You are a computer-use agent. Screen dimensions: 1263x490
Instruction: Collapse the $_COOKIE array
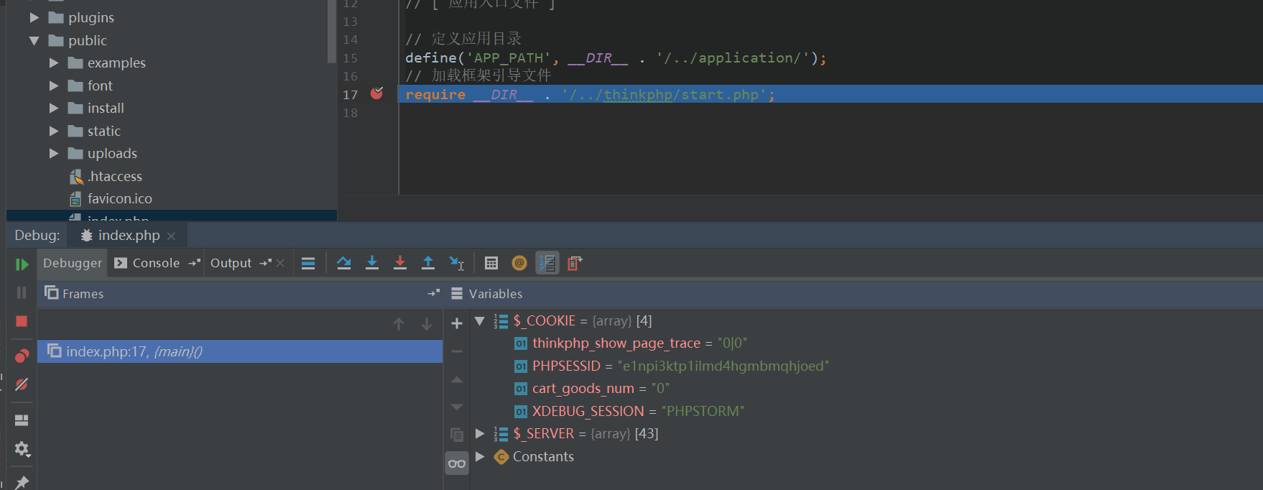click(x=480, y=321)
